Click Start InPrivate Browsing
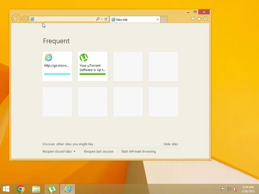The image size is (259, 194). point(138,152)
